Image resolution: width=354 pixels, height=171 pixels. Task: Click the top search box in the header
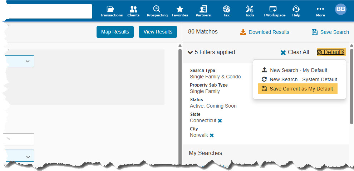pos(49,11)
